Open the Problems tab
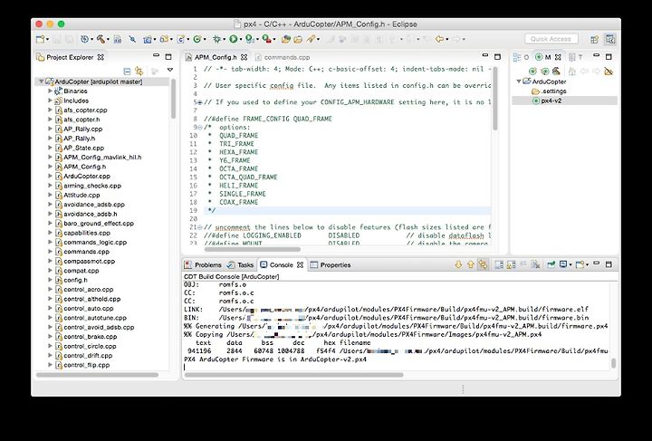652x441 pixels. (x=203, y=264)
